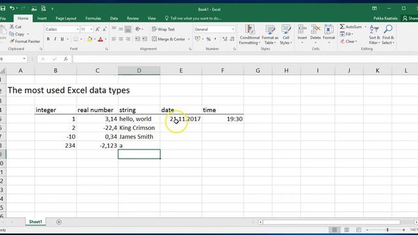Open Font dialog launcher

point(106,49)
